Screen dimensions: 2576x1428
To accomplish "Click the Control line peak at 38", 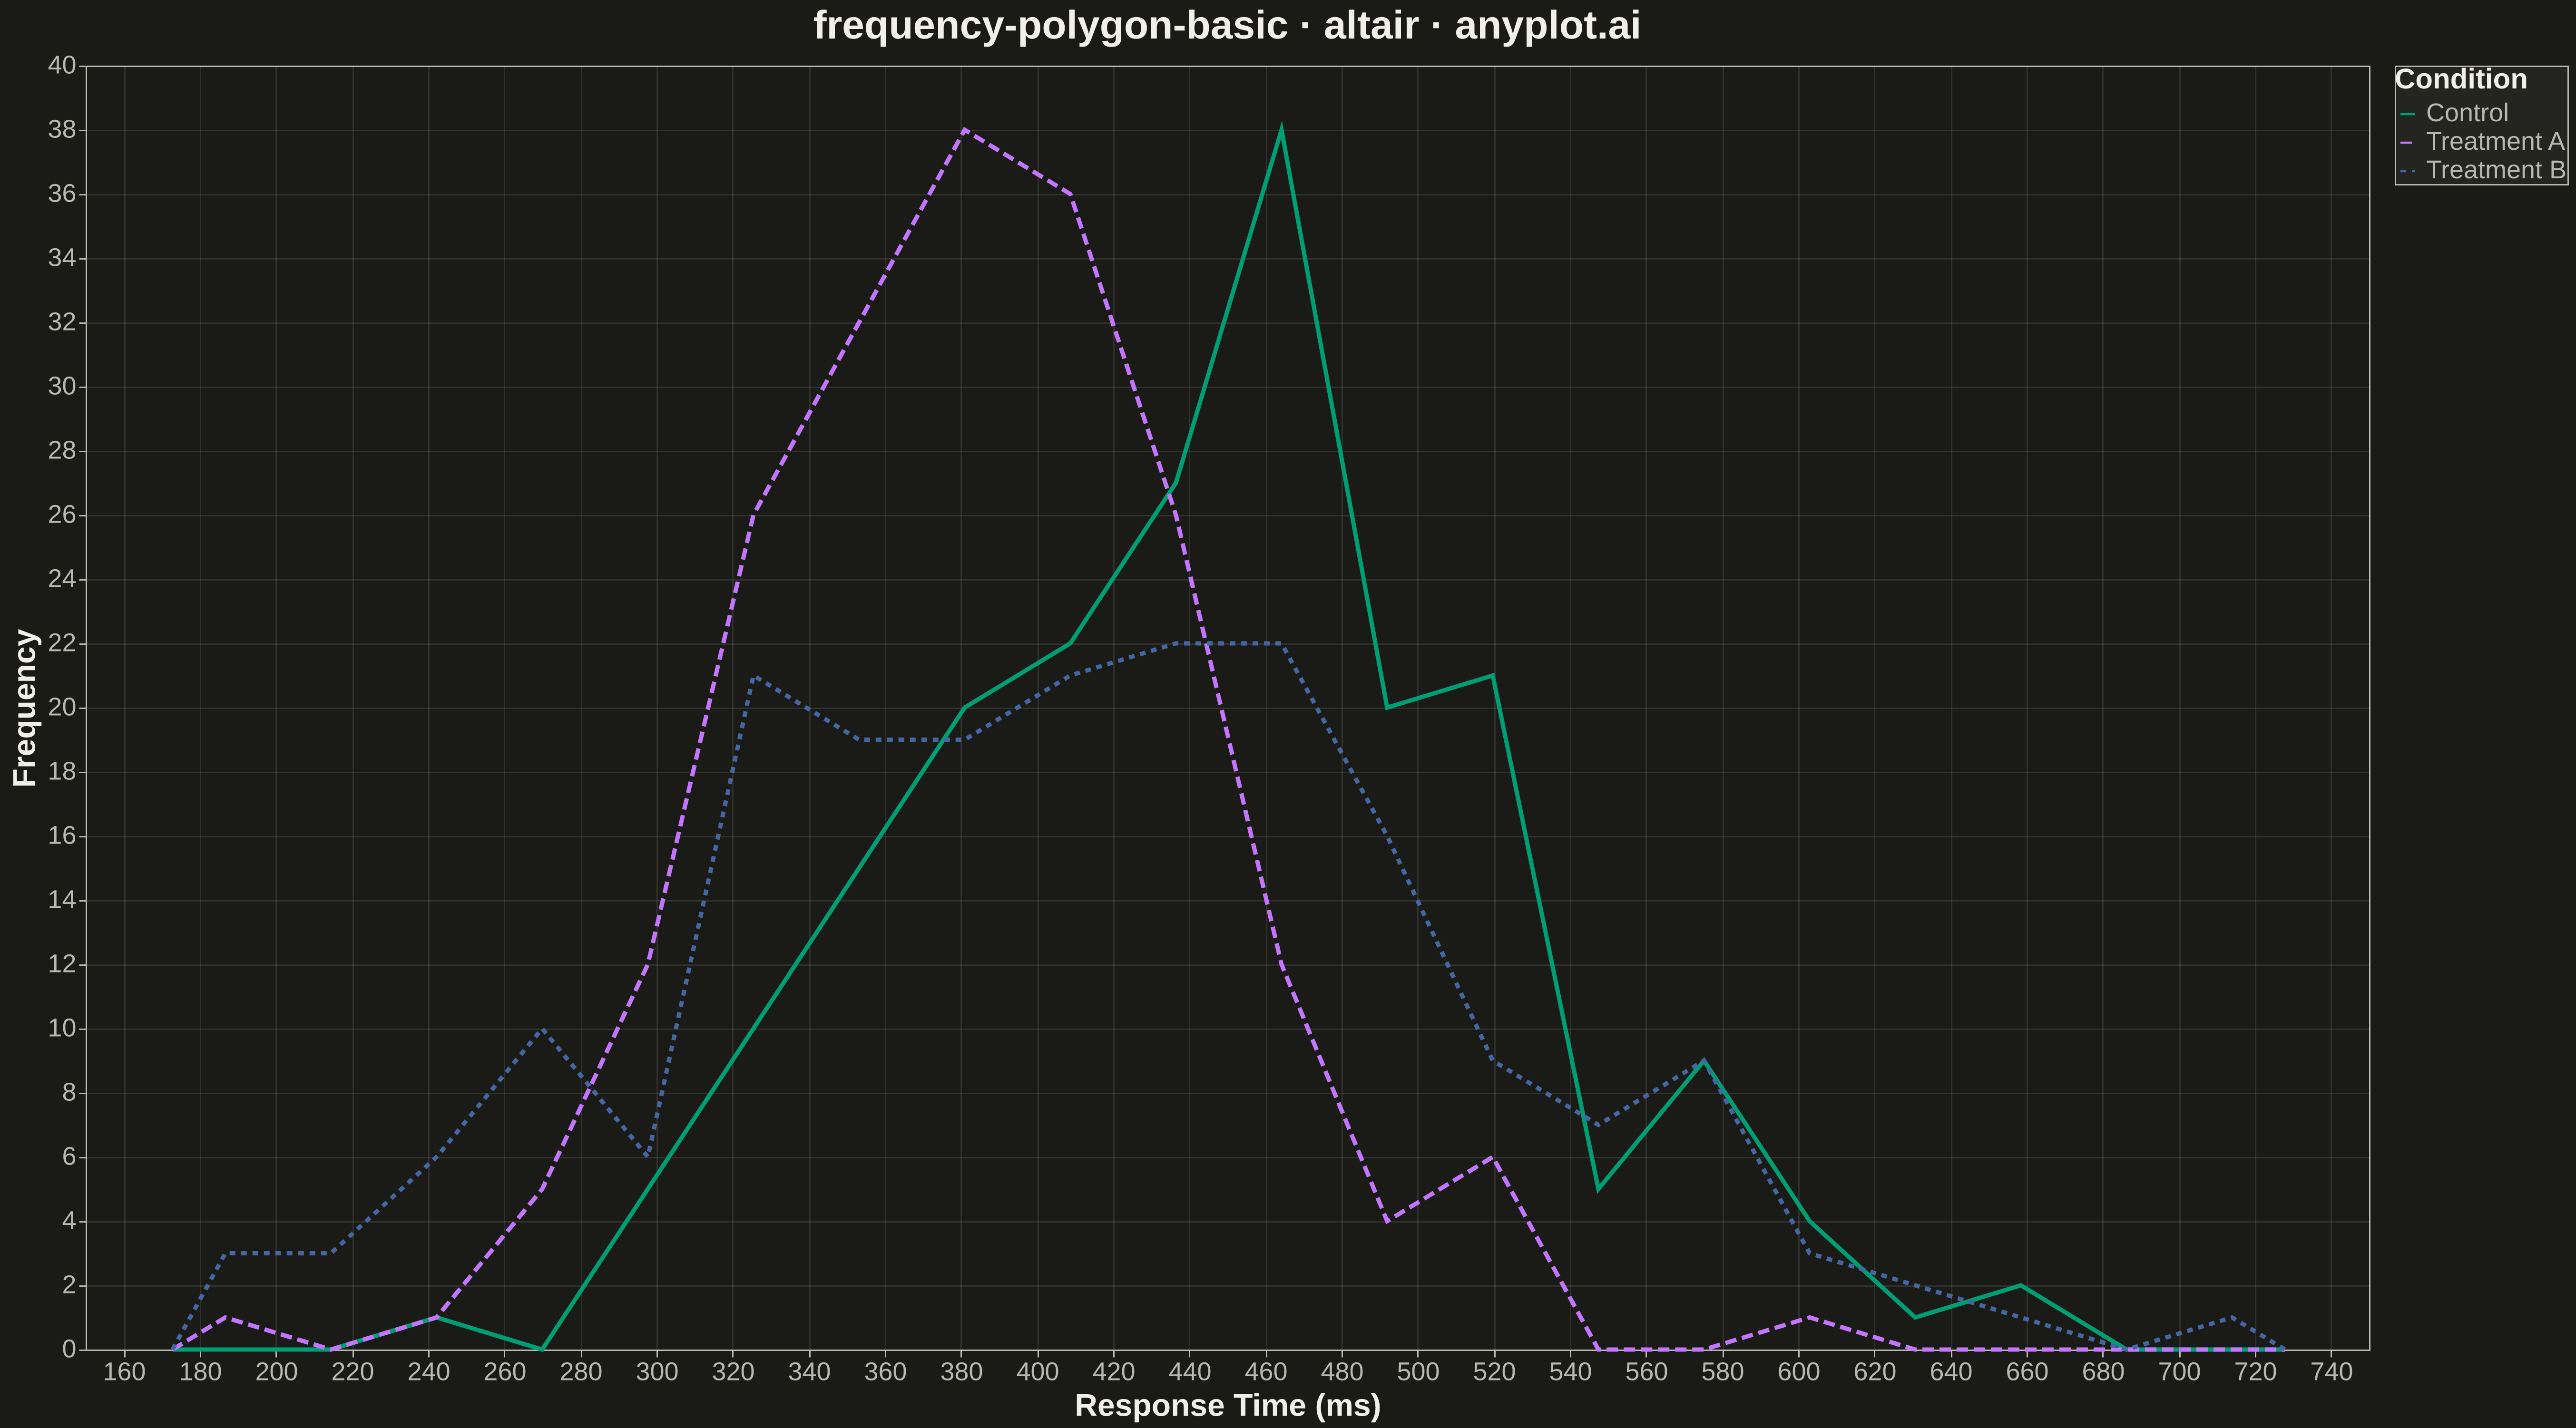I will pyautogui.click(x=1281, y=130).
